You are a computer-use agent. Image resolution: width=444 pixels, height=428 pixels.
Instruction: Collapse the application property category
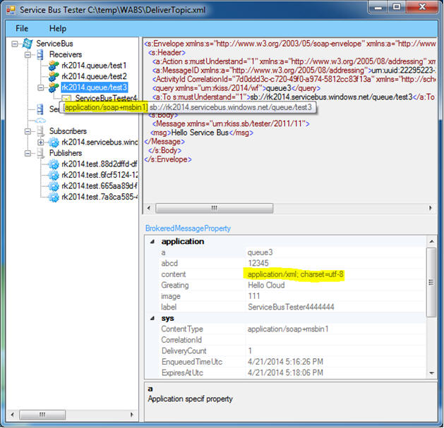coord(152,241)
